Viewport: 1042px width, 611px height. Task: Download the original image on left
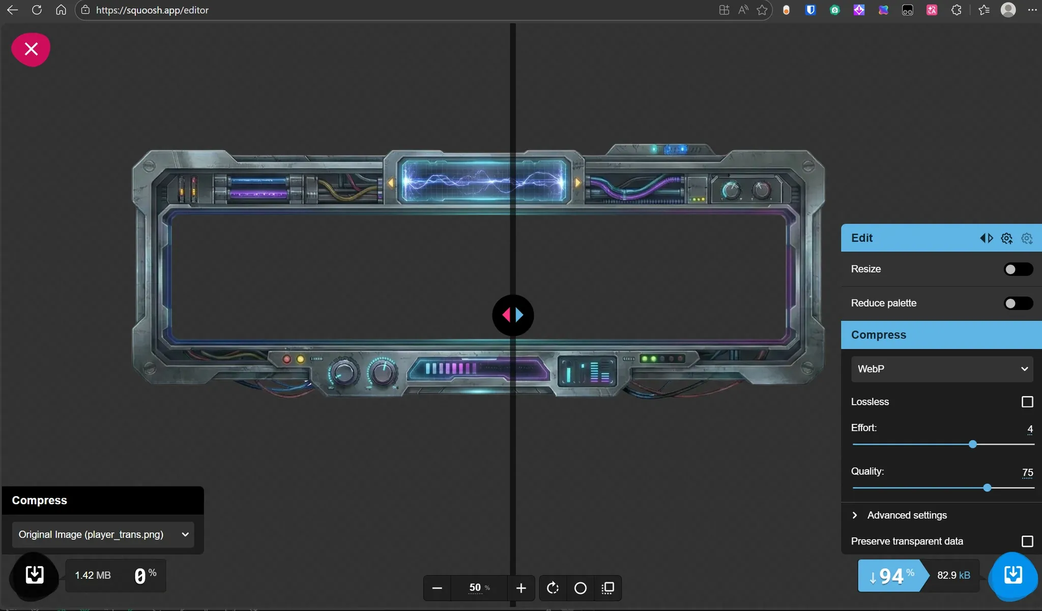[x=35, y=575]
